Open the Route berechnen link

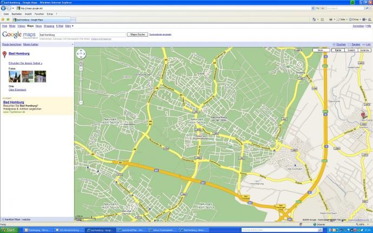(x=11, y=44)
